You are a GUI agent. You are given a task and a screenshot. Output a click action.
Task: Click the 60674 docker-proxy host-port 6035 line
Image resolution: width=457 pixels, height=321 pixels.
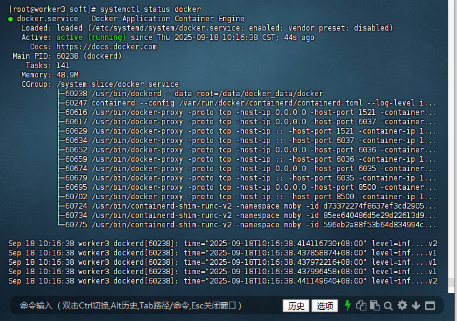pos(247,169)
